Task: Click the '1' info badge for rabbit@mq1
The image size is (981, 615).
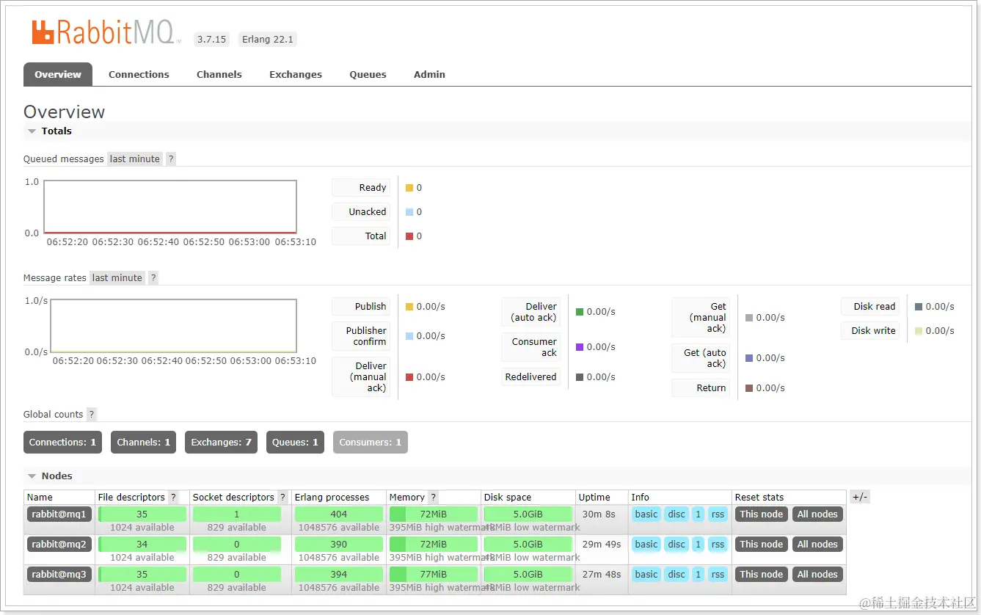Action: pyautogui.click(x=698, y=514)
